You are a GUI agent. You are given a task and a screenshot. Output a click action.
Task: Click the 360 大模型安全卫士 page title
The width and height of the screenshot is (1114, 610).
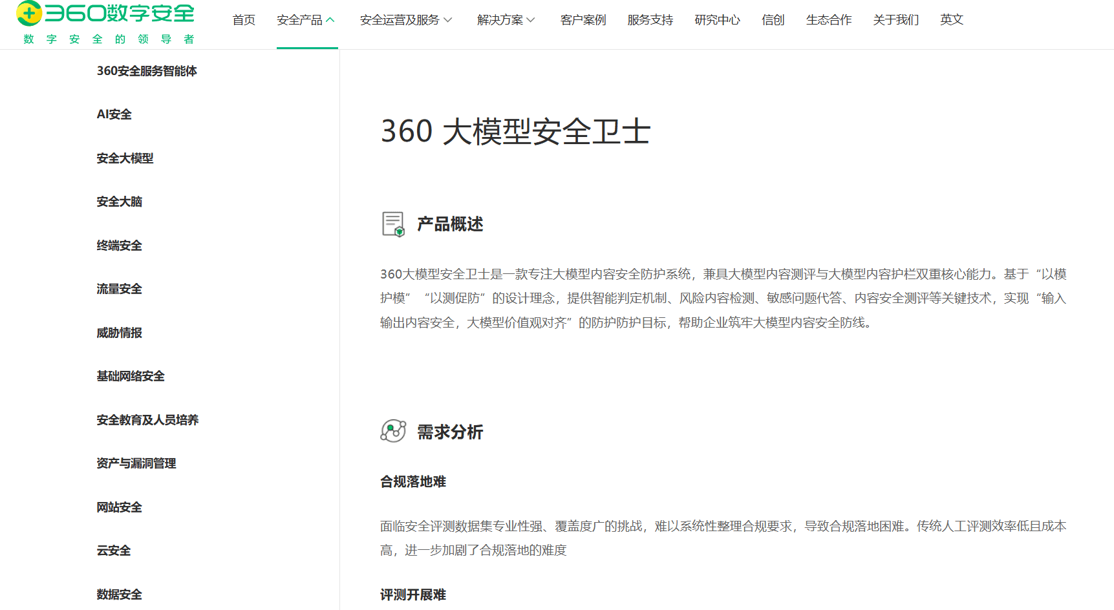[x=515, y=131]
